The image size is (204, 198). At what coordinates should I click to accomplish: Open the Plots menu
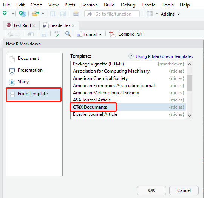[70, 5]
